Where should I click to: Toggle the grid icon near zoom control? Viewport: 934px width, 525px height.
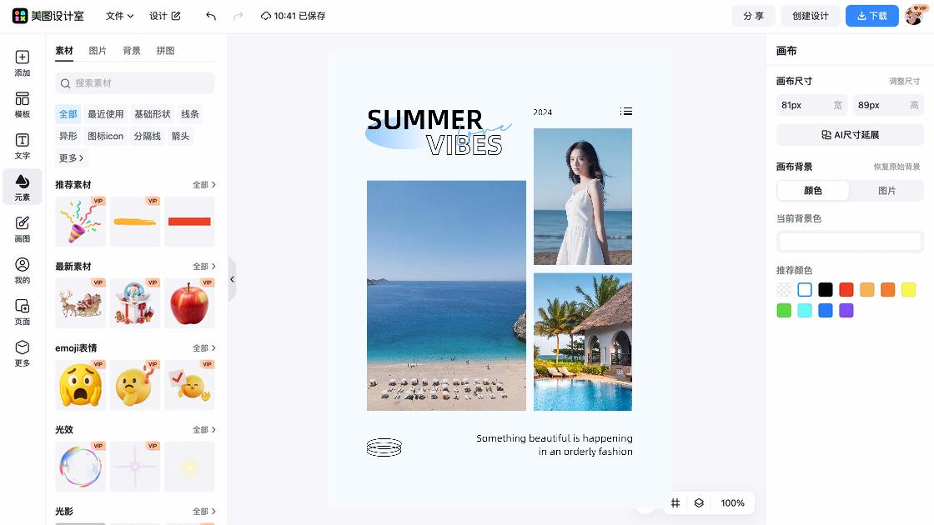pyautogui.click(x=675, y=503)
